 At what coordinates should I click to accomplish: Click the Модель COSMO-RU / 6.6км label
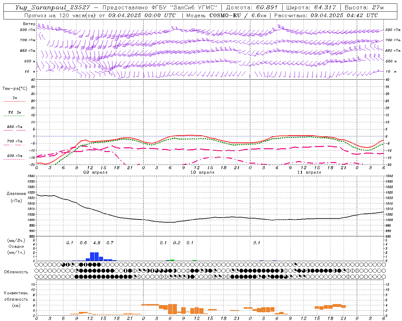coord(227,15)
